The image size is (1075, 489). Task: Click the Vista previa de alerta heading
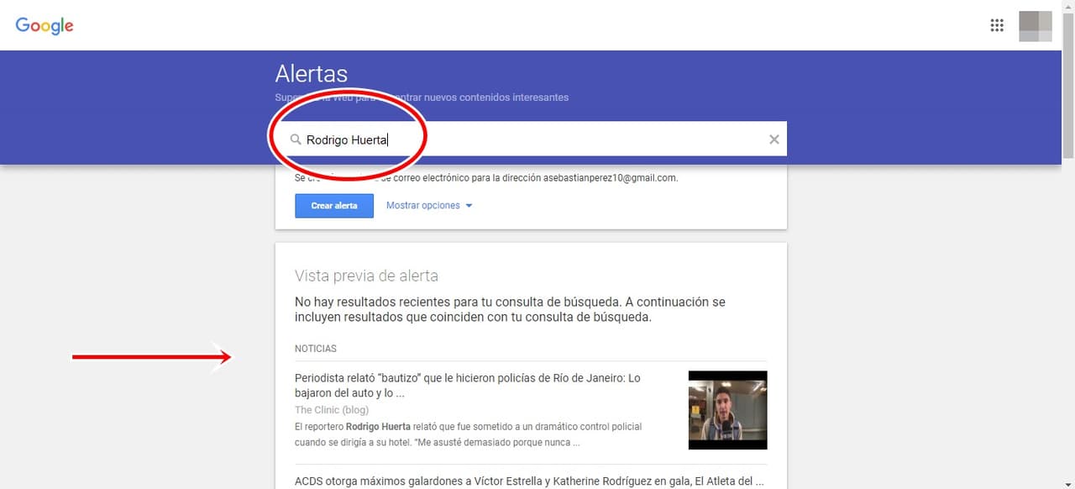tap(366, 276)
